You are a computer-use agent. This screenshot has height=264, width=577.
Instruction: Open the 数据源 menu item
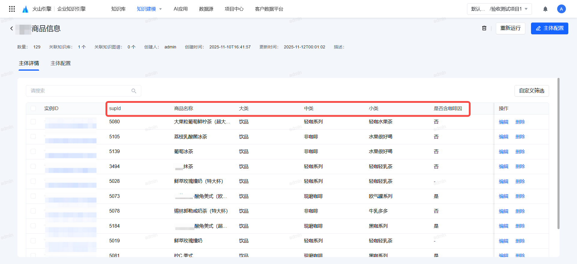[x=206, y=9]
